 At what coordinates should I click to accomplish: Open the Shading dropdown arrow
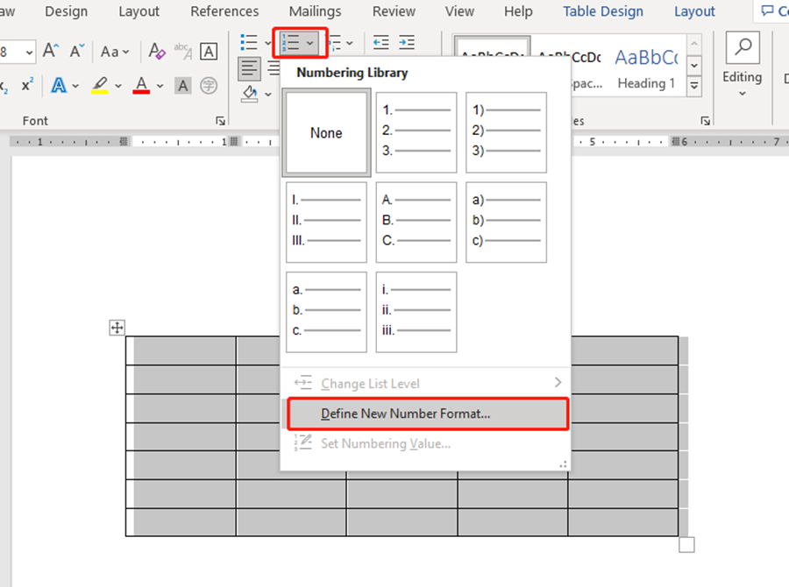[268, 94]
